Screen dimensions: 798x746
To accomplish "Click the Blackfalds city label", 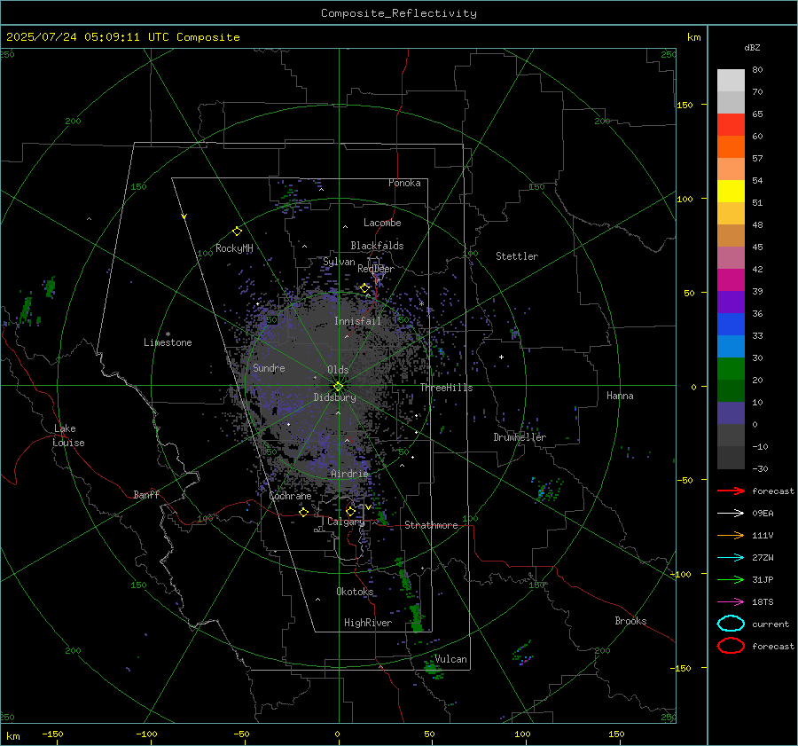I will click(x=377, y=246).
